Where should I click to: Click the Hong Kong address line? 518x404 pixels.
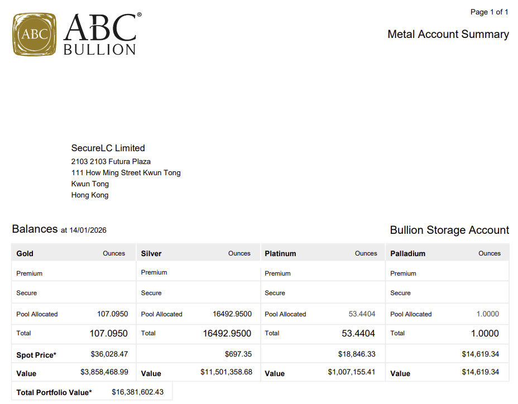click(x=90, y=195)
